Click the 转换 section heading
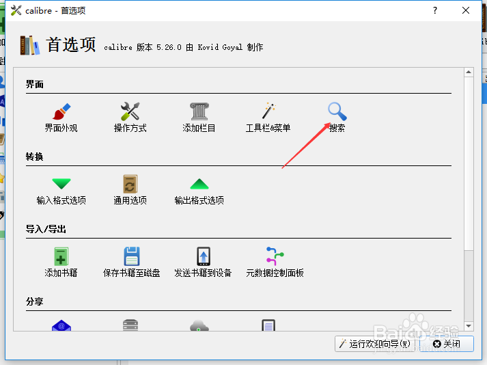 tap(34, 157)
